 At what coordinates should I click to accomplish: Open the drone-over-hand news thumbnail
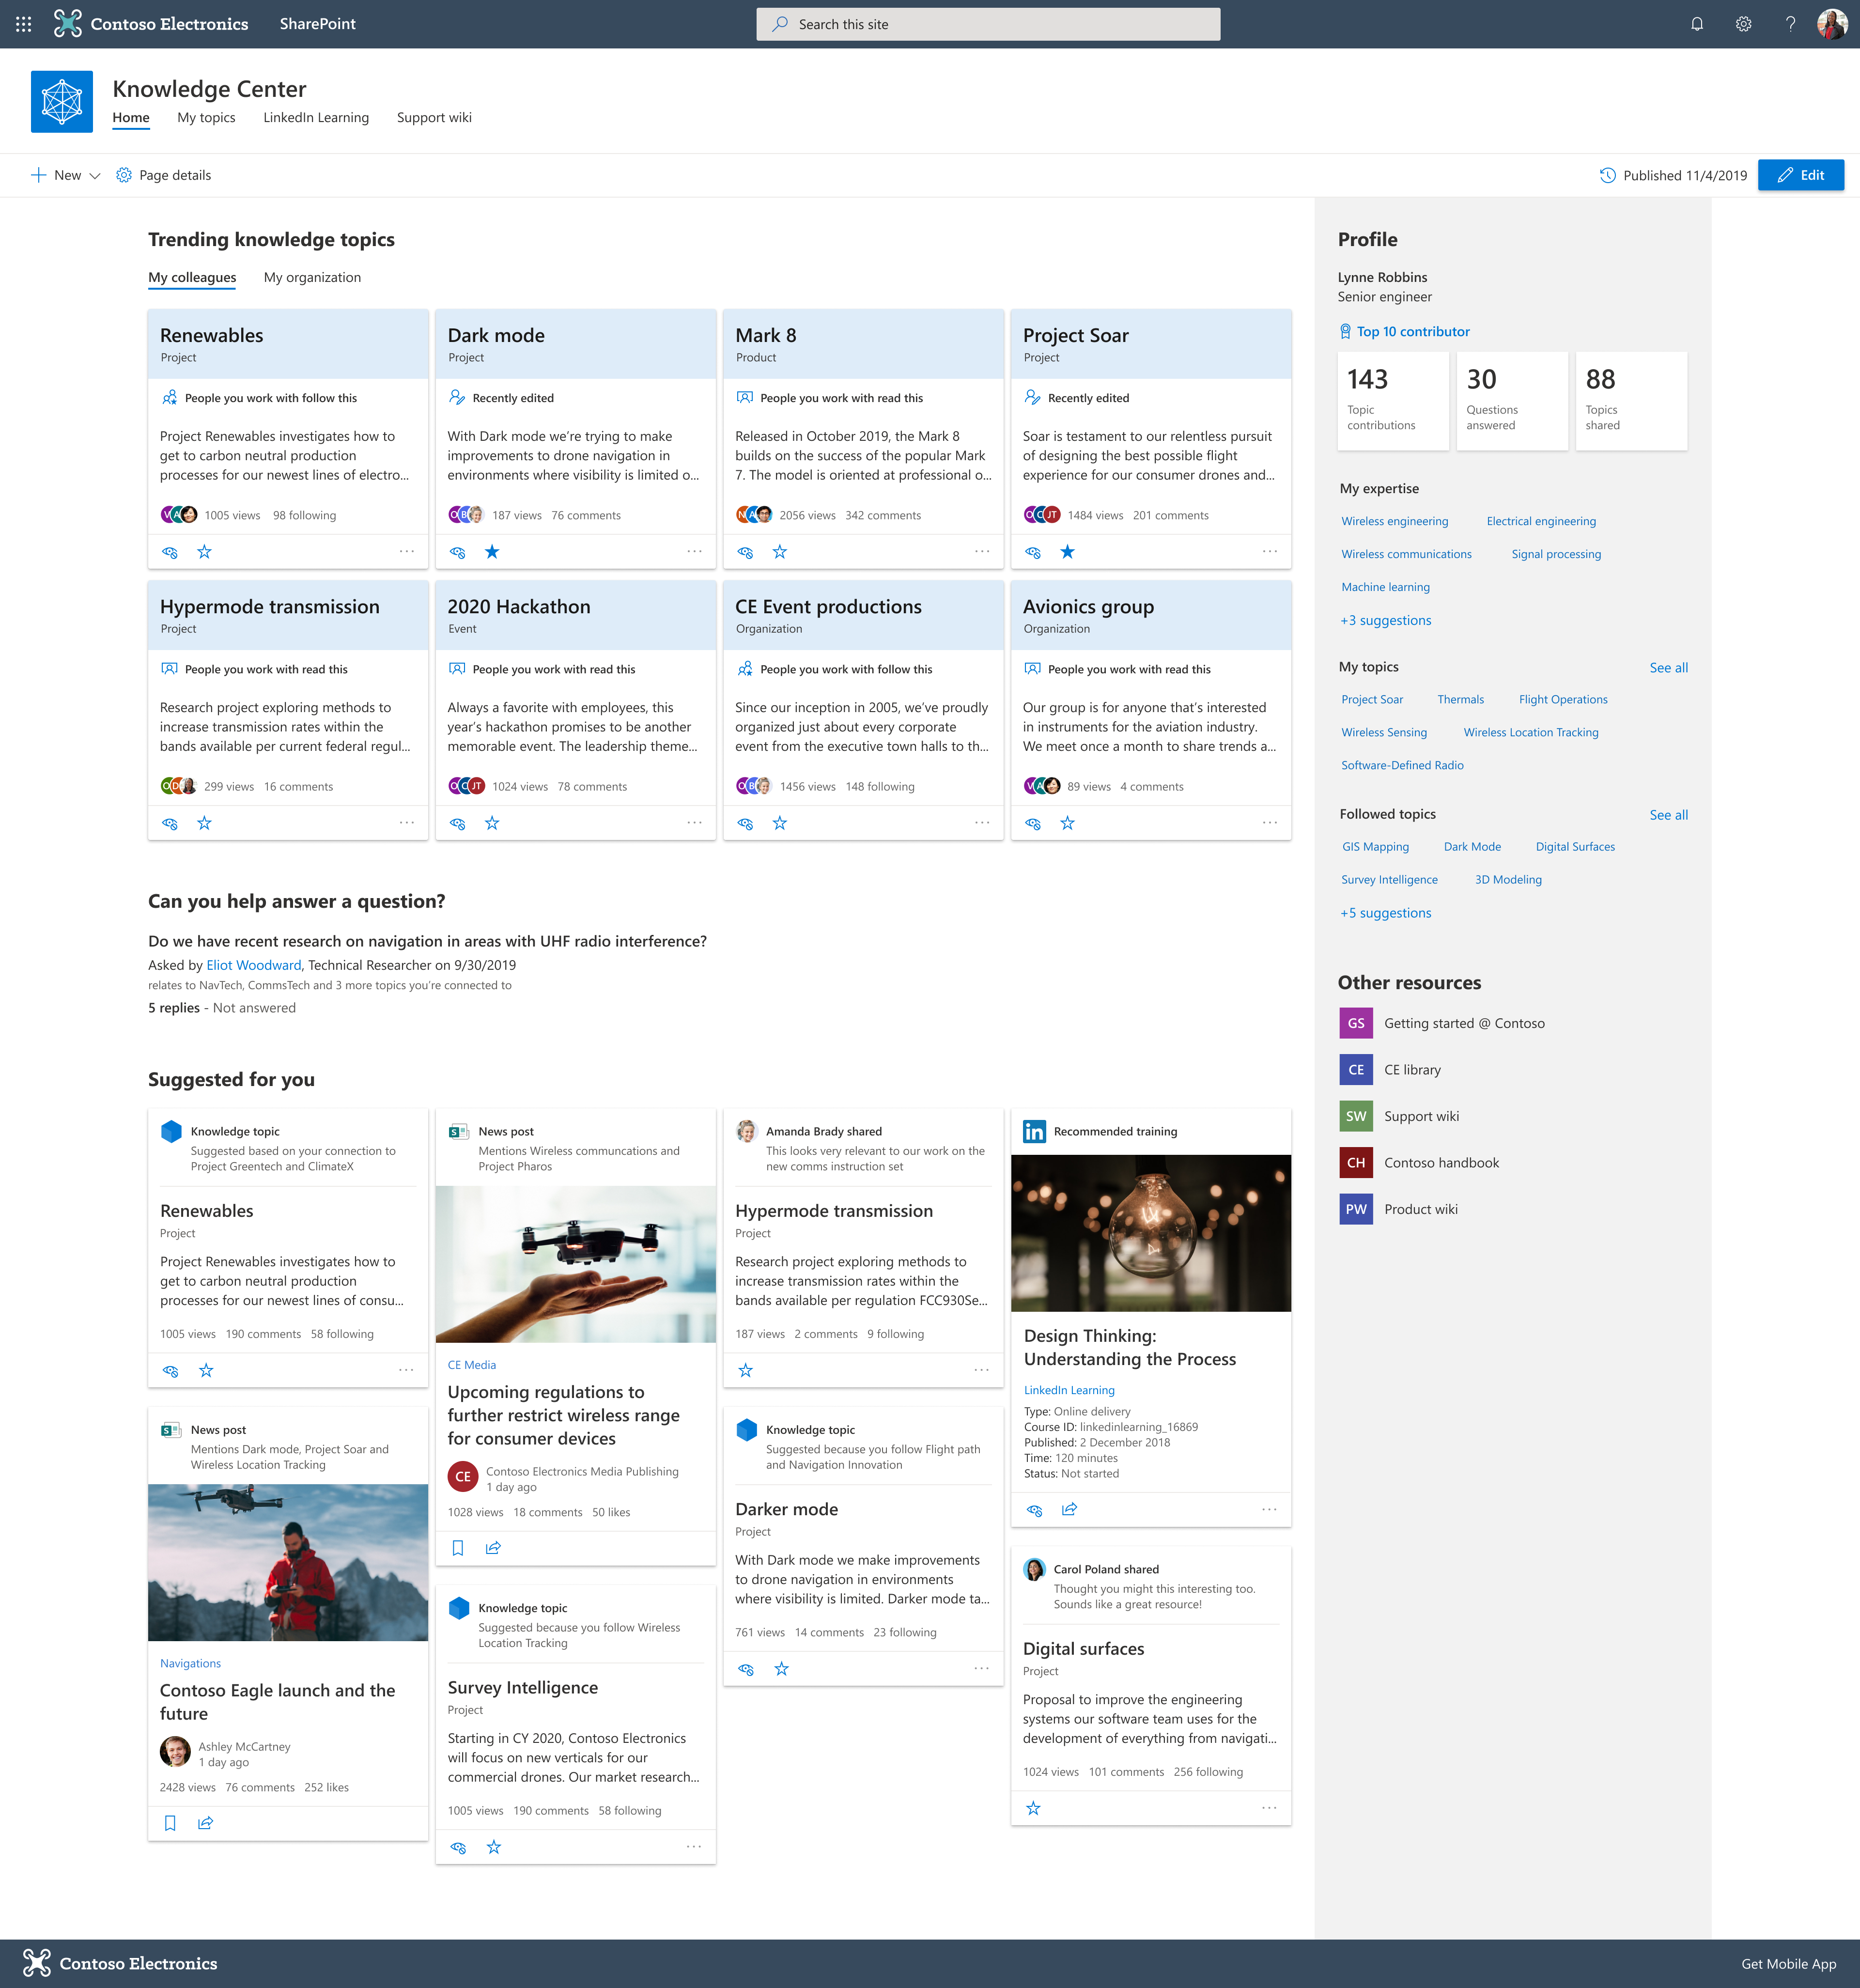point(575,1264)
